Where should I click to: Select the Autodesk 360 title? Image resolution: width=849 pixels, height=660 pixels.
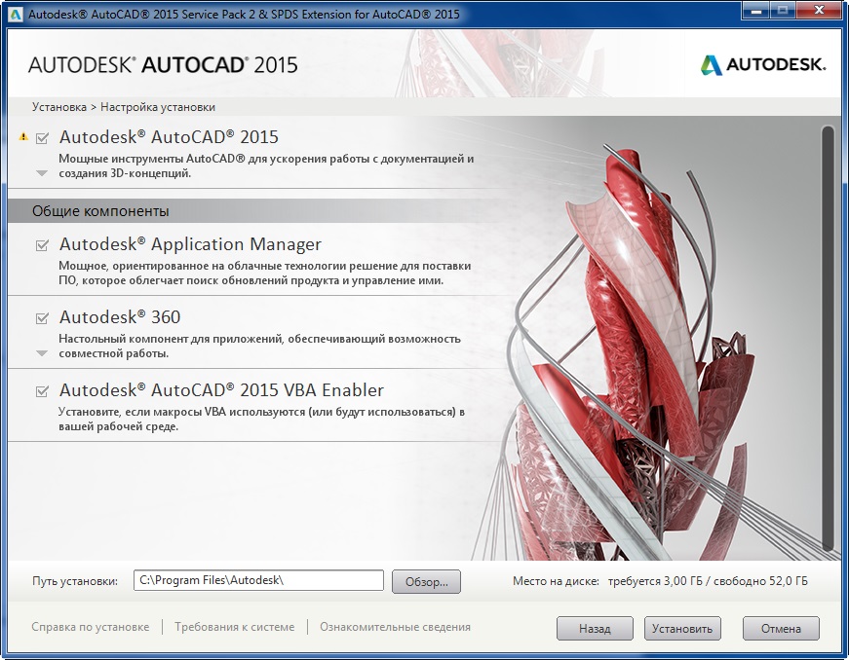[x=120, y=316]
